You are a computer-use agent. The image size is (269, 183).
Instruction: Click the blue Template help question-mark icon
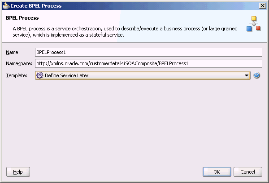[x=256, y=75]
